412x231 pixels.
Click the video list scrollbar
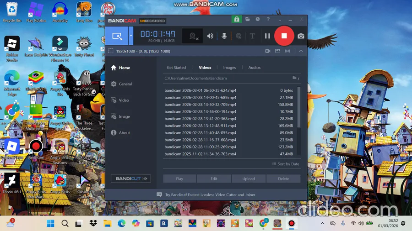(x=299, y=107)
